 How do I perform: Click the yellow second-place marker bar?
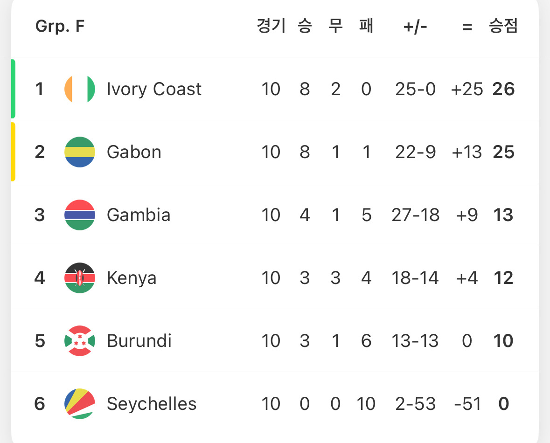[13, 152]
